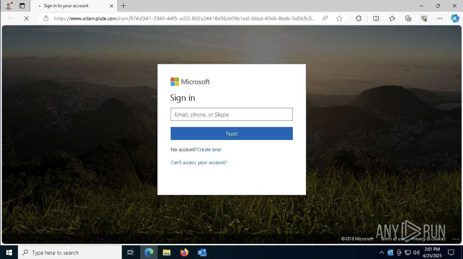Open the tab actions menu icon
The width and height of the screenshot is (463, 259).
point(22,6)
